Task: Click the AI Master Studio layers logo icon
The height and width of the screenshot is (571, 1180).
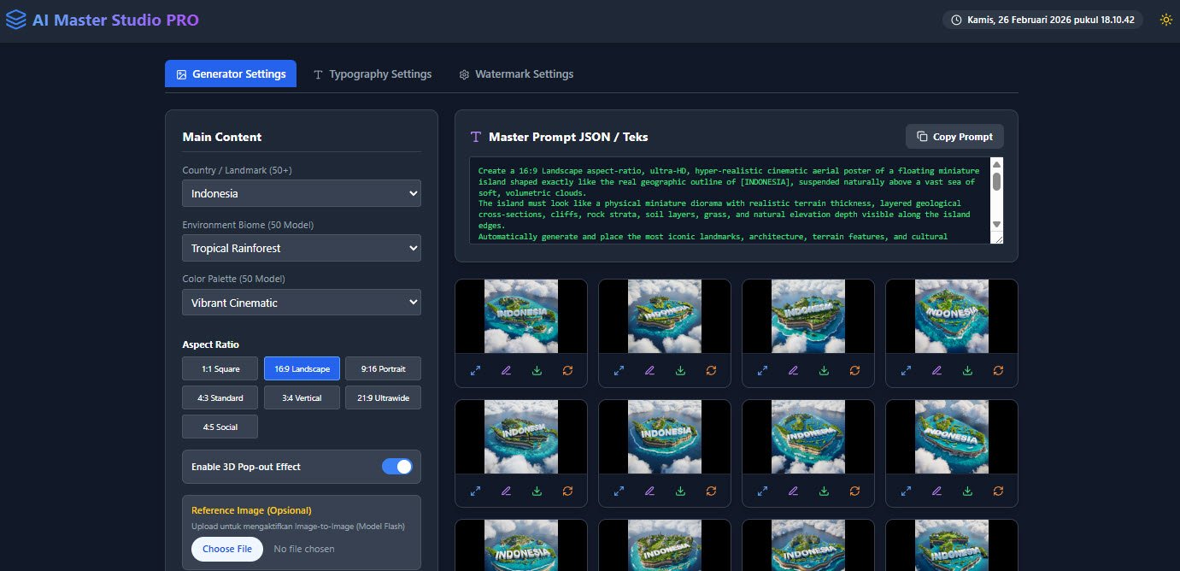Action: point(15,20)
